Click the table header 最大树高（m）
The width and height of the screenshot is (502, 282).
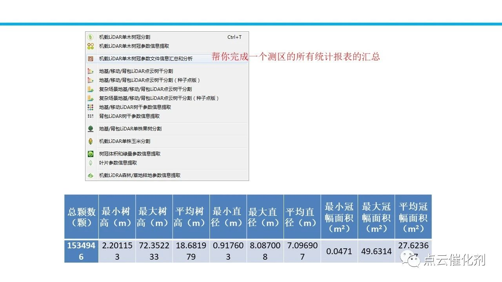154,217
